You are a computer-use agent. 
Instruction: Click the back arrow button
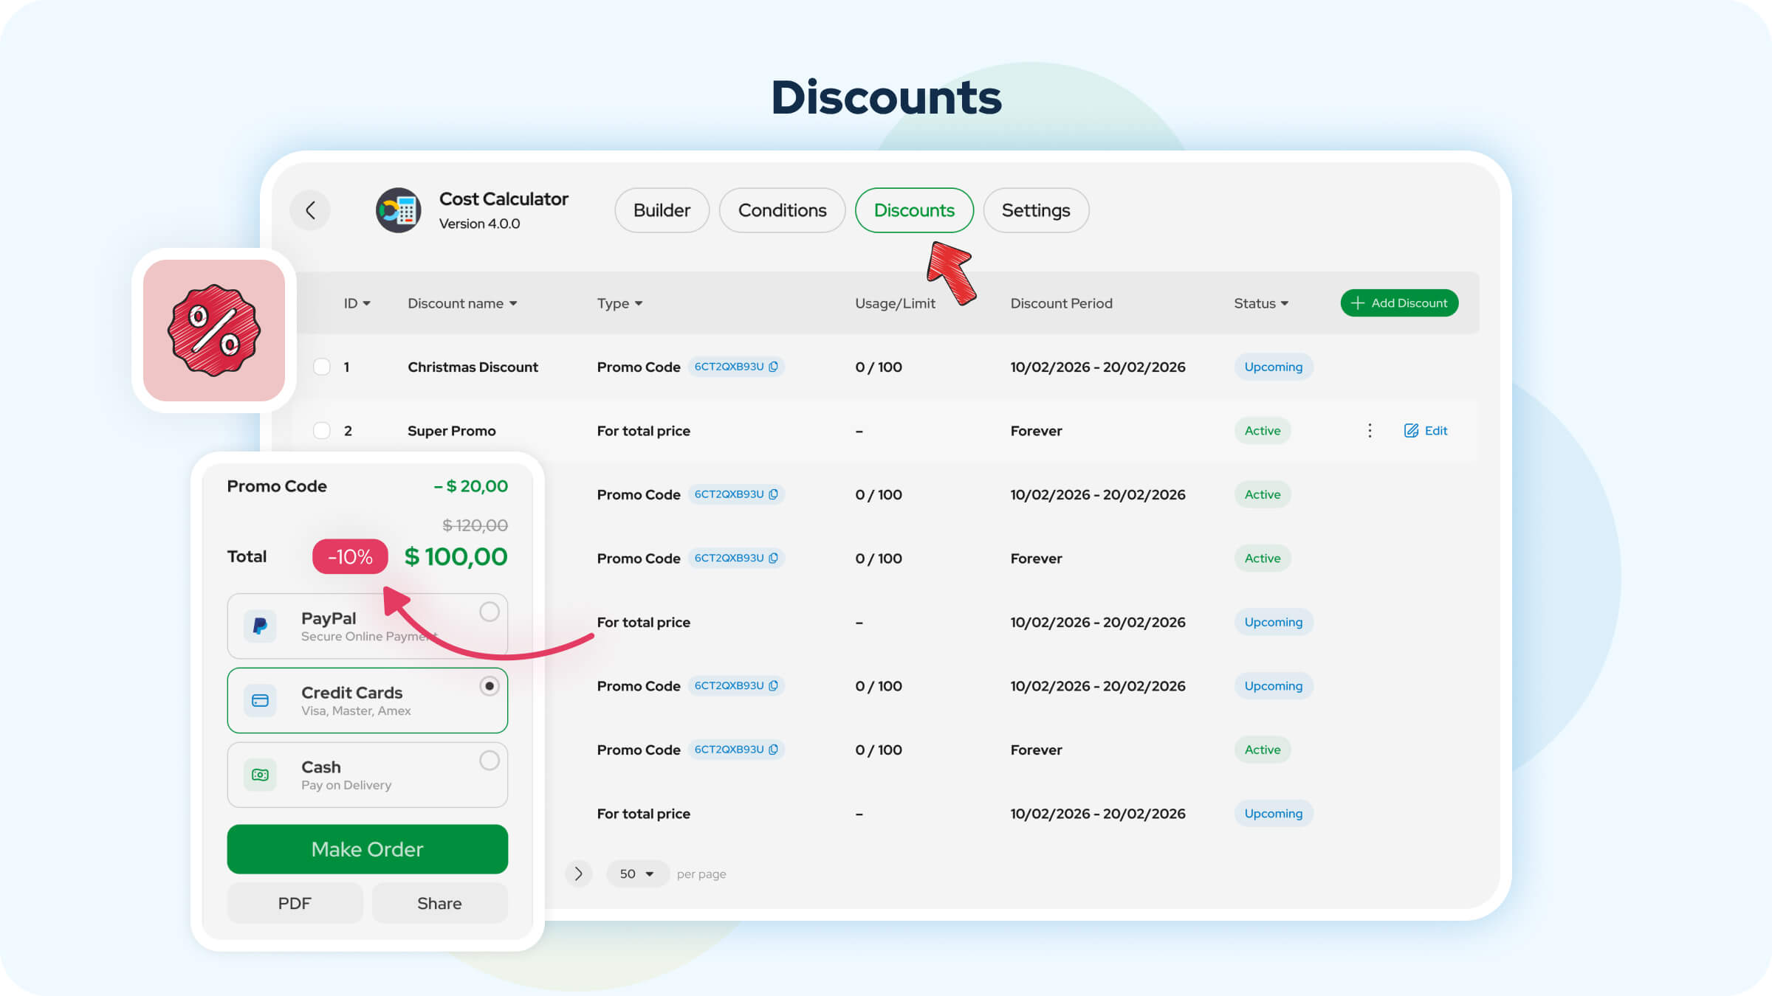(x=310, y=210)
